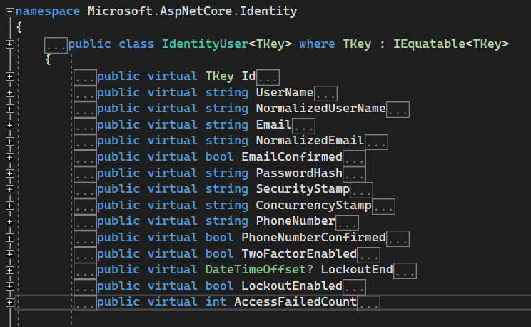This screenshot has height=327, width=531.
Task: Click collapsed ellipsis after UserName
Action: tap(325, 94)
